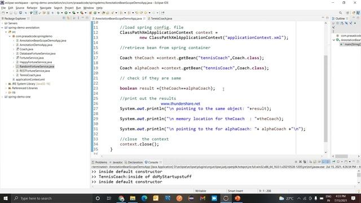The height and width of the screenshot is (203, 361).
Task: Toggle Link with Editor in Package Explorer
Action: (x=68, y=18)
